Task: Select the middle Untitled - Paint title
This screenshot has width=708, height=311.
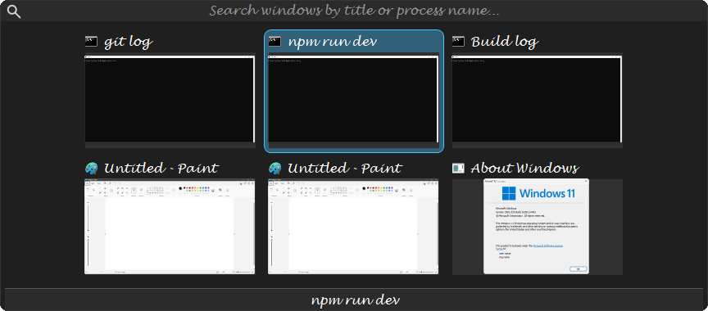Action: [x=345, y=169]
